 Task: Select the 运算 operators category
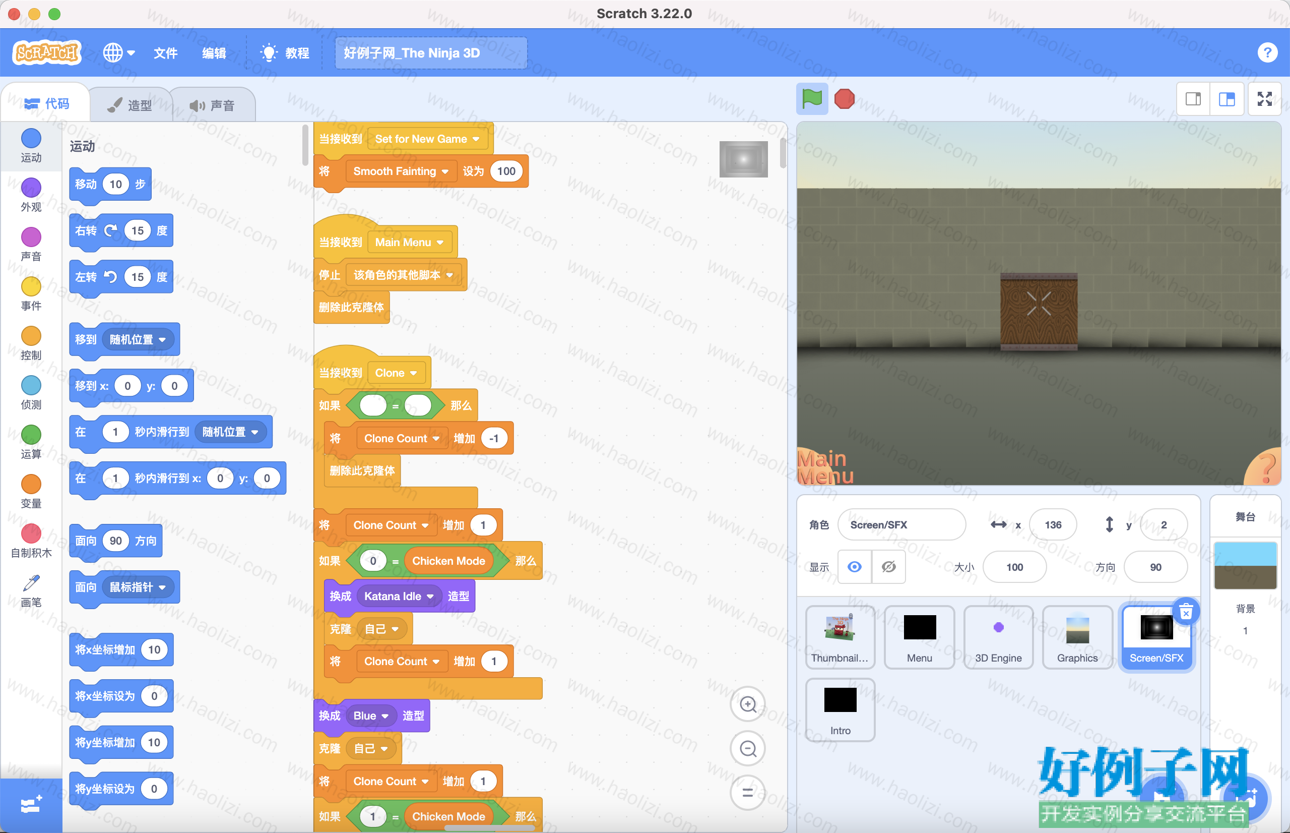tap(31, 442)
